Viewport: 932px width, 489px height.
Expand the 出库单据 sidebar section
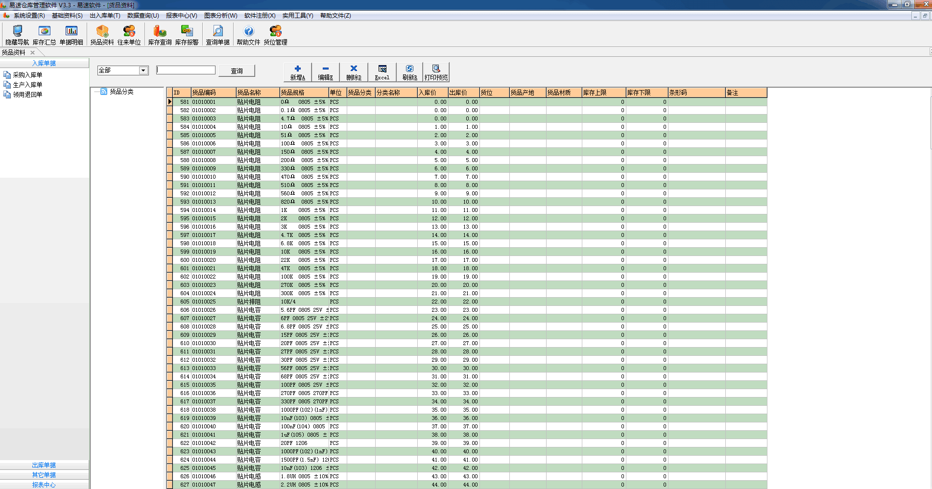44,465
